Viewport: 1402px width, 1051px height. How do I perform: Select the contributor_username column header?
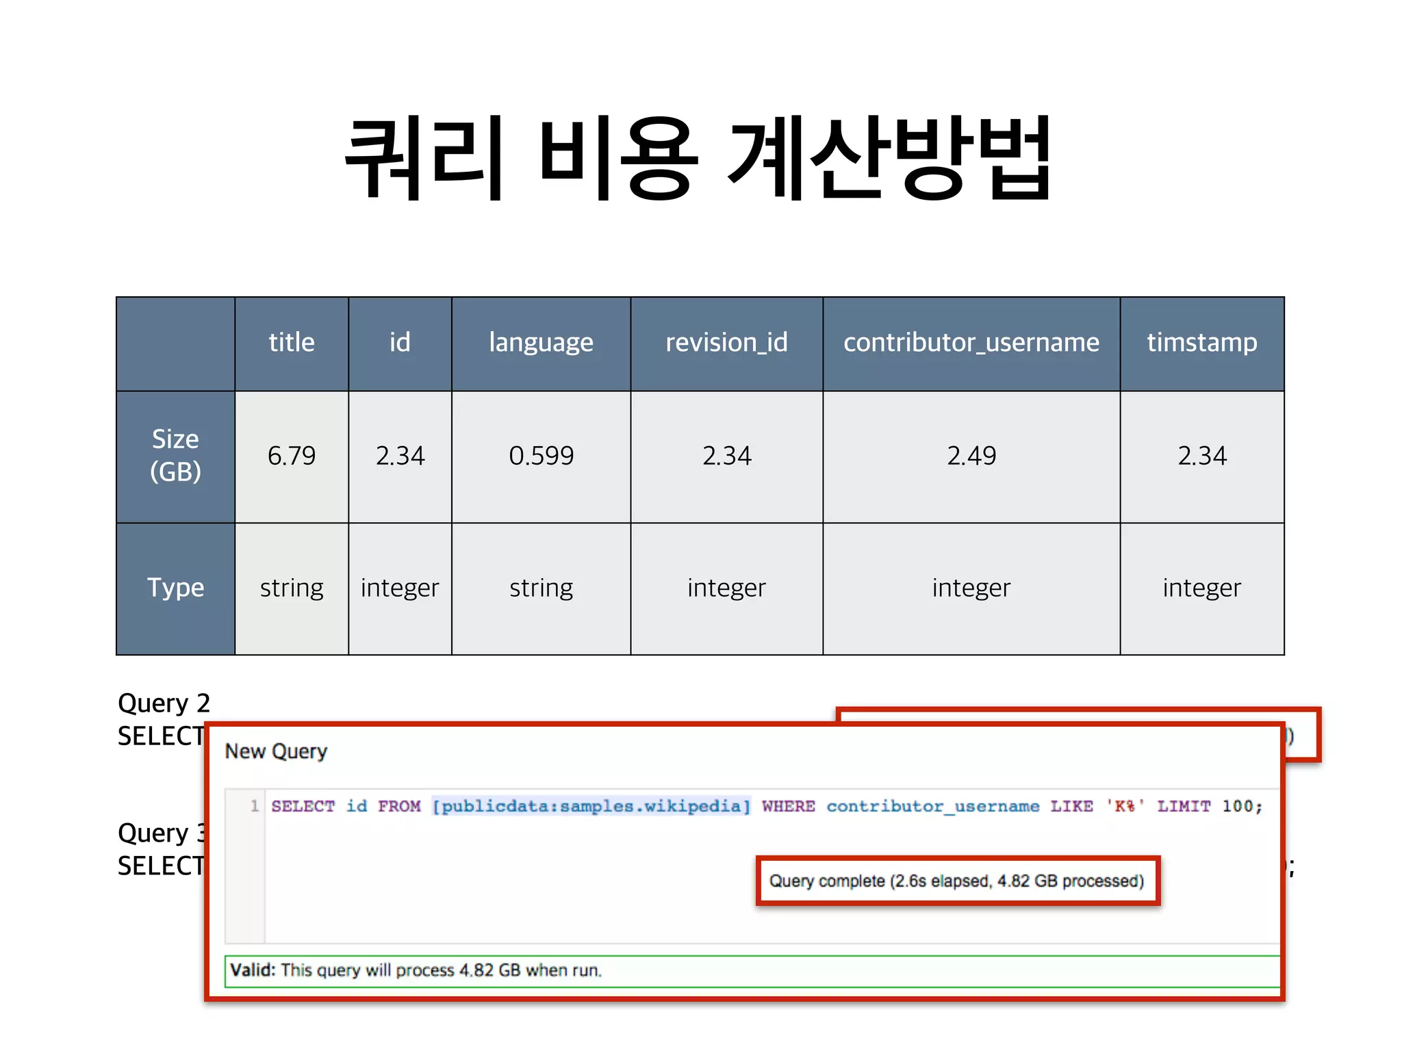971,343
